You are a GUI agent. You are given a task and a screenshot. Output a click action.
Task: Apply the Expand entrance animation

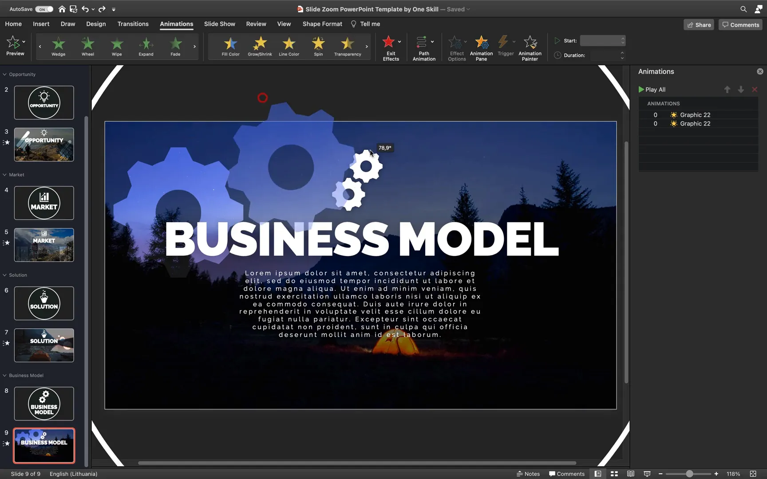coord(146,47)
